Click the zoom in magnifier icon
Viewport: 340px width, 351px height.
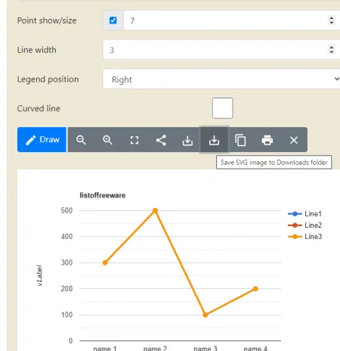(x=107, y=140)
